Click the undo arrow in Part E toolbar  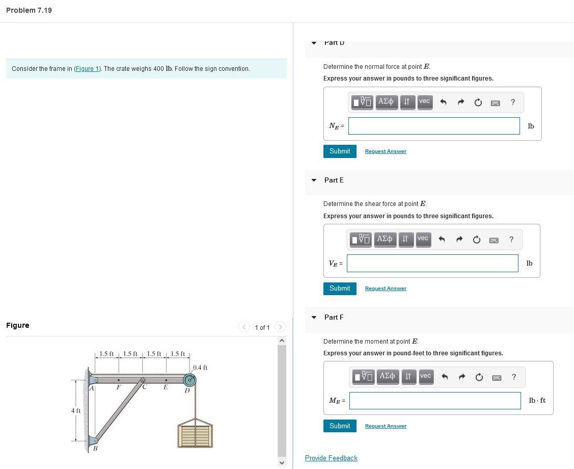click(442, 240)
